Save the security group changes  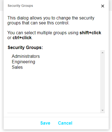coord(45,123)
